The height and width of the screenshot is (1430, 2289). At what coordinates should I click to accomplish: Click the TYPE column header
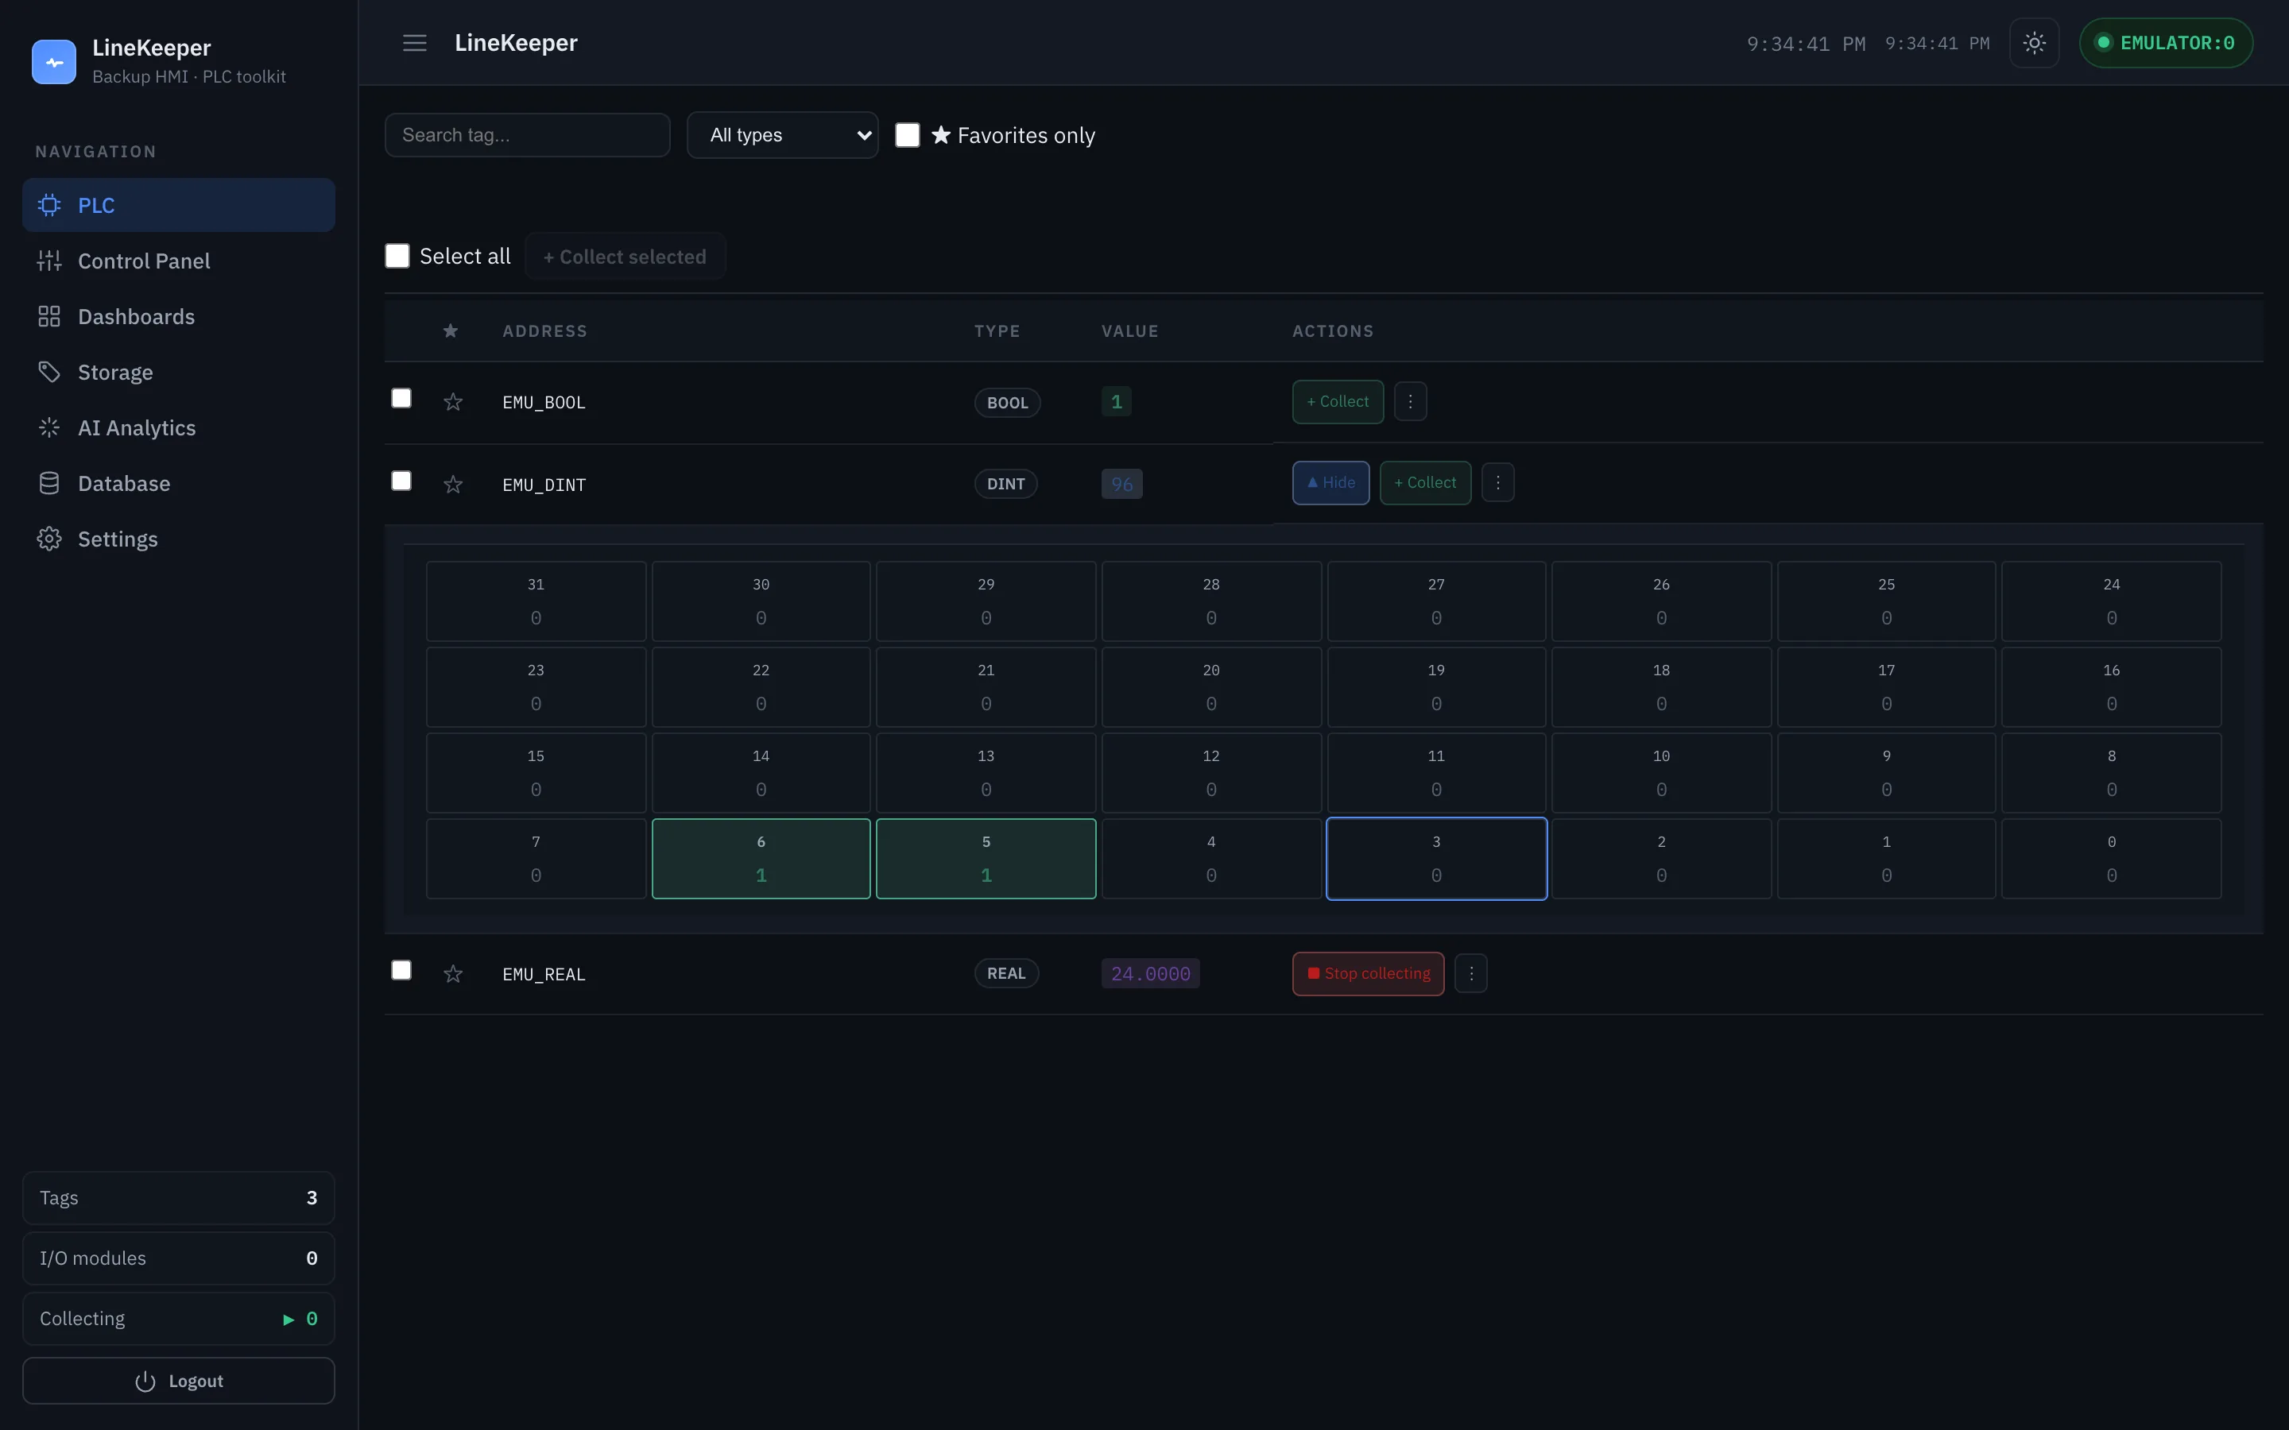pos(997,331)
